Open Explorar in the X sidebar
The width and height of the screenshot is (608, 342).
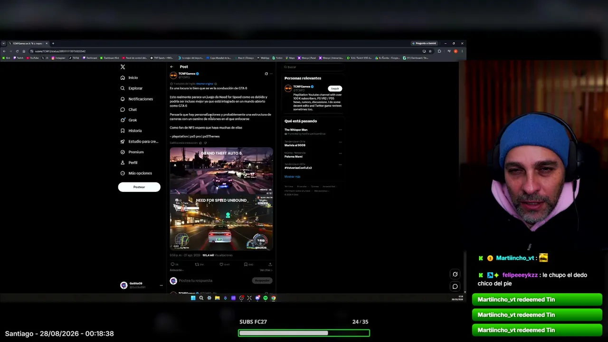pyautogui.click(x=132, y=88)
